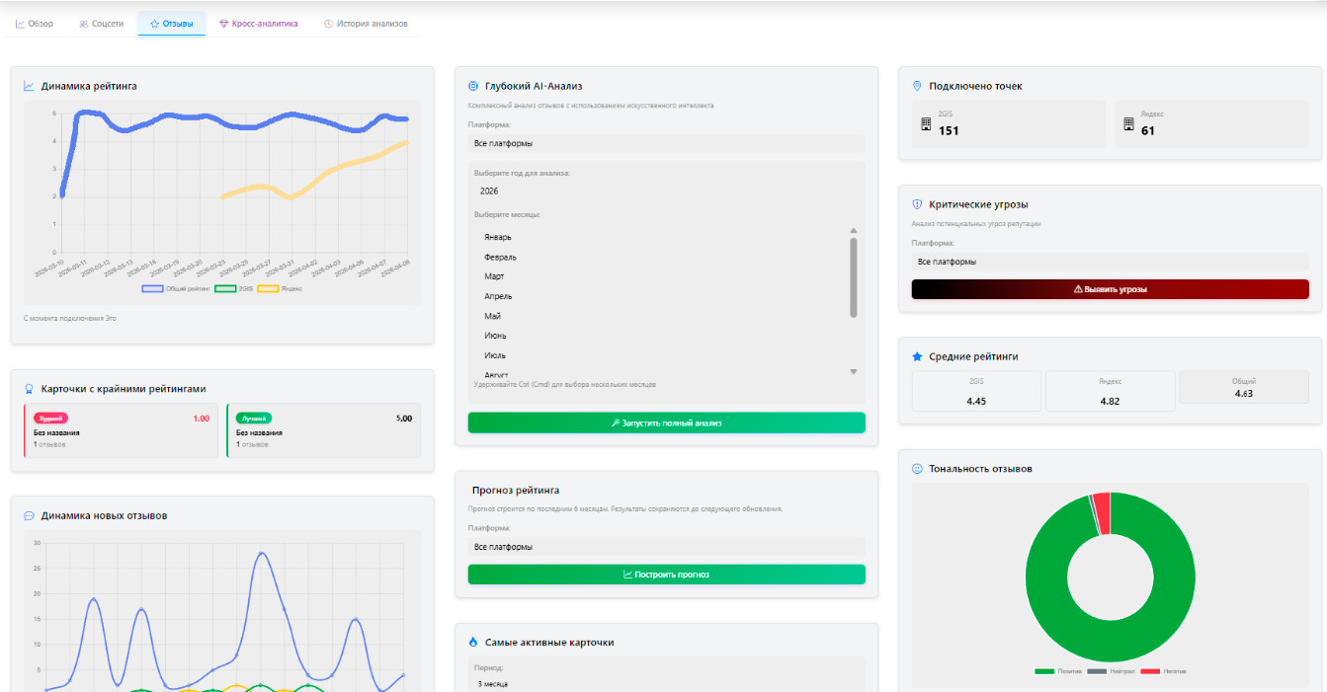This screenshot has height=692, width=1327.
Task: Click the award icon beside Карточки с крайними рейтингами
Action: (x=30, y=389)
